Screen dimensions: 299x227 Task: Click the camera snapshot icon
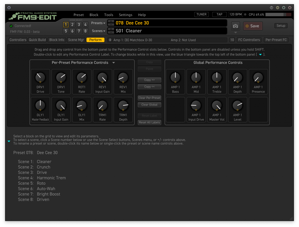[x=236, y=26]
